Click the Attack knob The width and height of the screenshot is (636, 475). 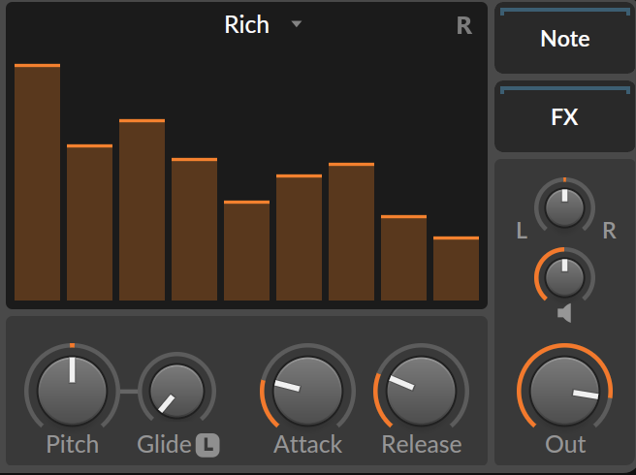[307, 391]
